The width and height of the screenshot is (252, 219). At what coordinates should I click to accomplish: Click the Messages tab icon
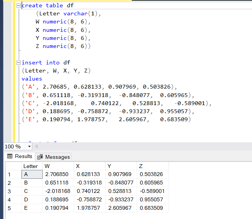pyautogui.click(x=40, y=157)
